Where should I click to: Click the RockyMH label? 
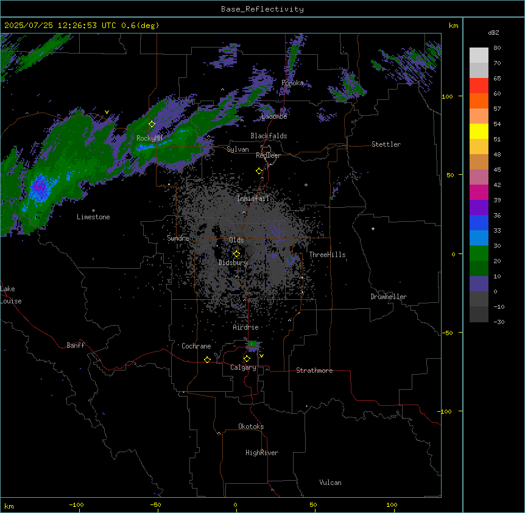pos(149,138)
